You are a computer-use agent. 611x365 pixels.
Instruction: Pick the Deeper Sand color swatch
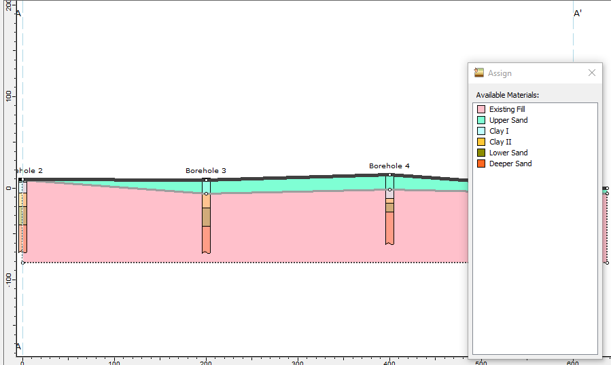[481, 164]
